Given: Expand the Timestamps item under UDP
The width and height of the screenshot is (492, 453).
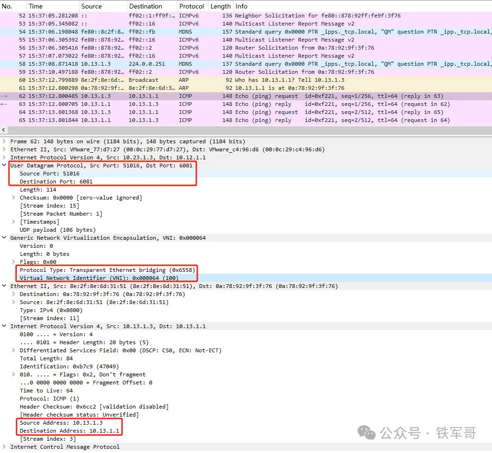Looking at the screenshot, I should [x=14, y=222].
